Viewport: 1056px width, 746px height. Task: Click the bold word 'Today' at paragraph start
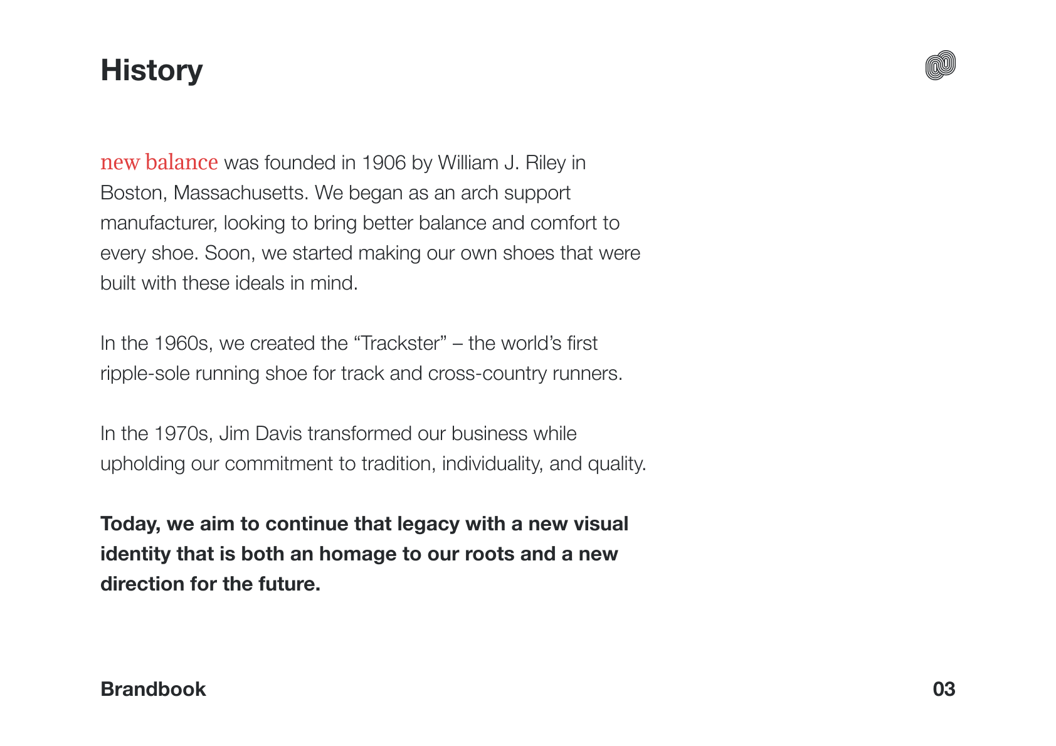(x=128, y=523)
